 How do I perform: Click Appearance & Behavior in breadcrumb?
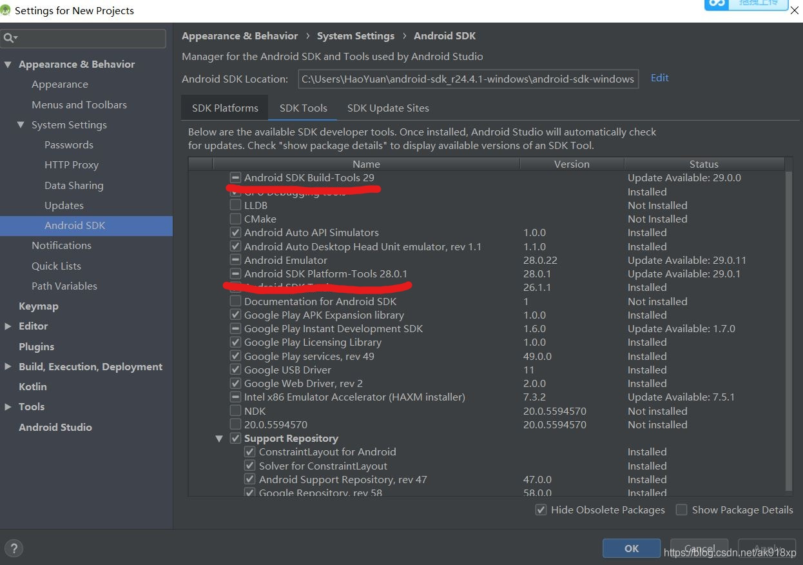click(x=240, y=36)
